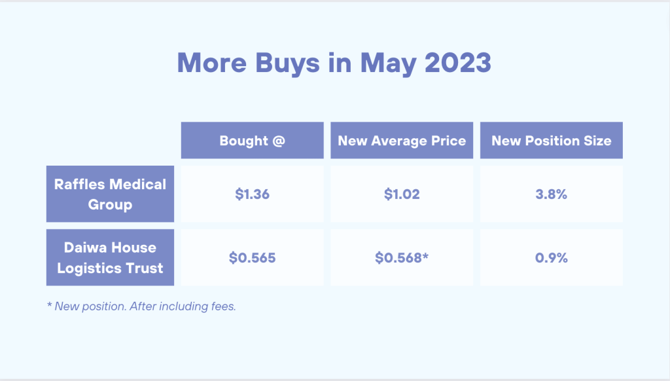Click the asterisk starting the footnote
Image resolution: width=670 pixels, height=381 pixels.
[49, 305]
